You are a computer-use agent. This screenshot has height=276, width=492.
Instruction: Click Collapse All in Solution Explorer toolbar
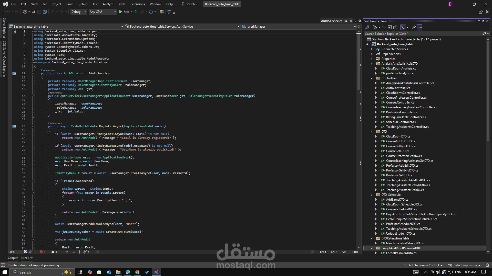389,27
